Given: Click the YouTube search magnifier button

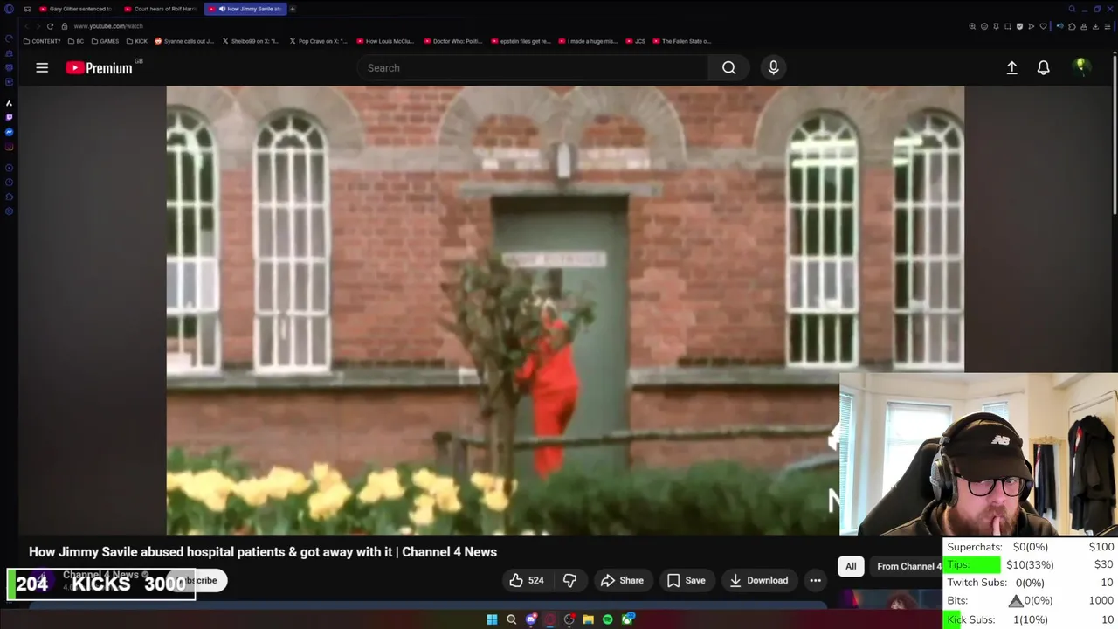Looking at the screenshot, I should coord(728,67).
